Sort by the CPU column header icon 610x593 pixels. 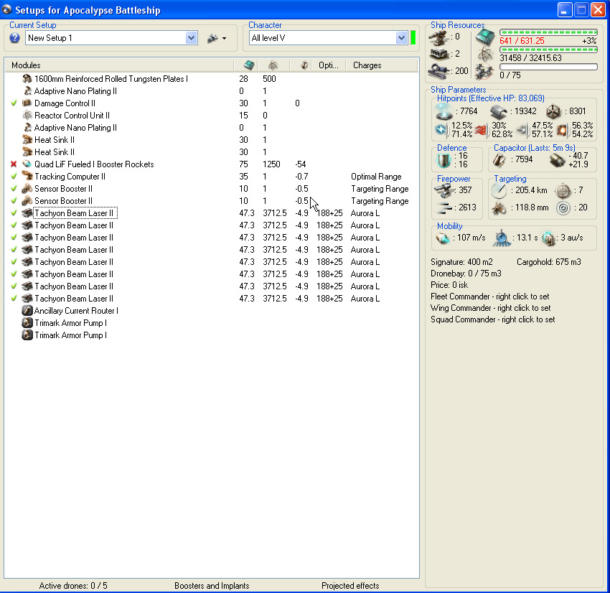pyautogui.click(x=249, y=65)
